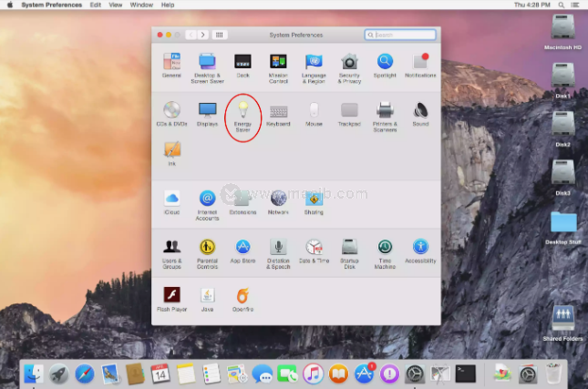
Task: Click the Search field in System Preferences
Action: pos(400,35)
